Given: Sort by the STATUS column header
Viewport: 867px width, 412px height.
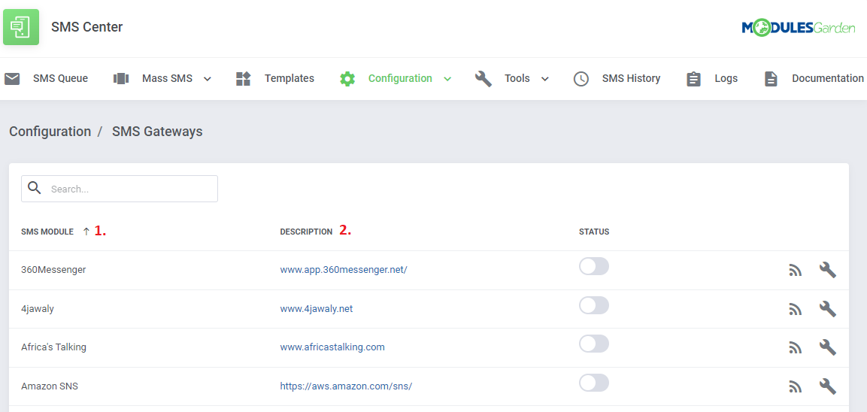Looking at the screenshot, I should coord(594,232).
